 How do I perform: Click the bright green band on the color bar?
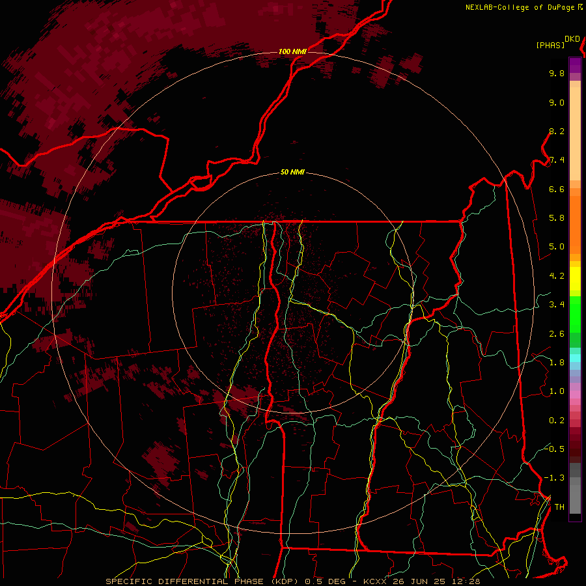(x=575, y=314)
